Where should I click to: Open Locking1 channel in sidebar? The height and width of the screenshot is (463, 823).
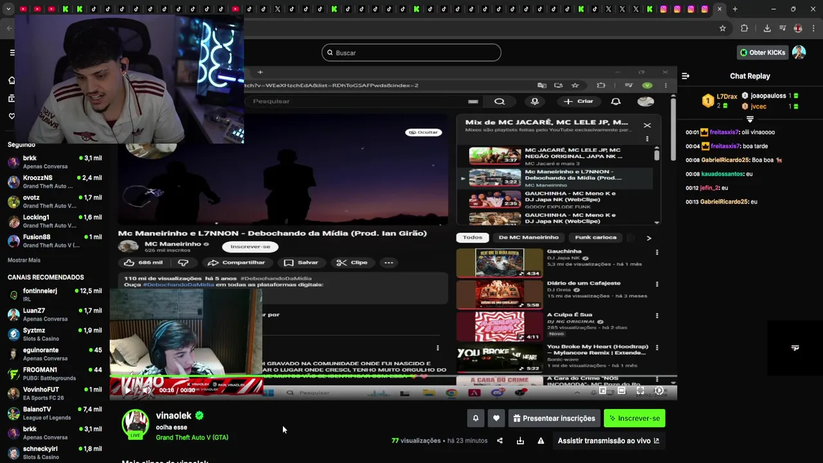click(x=54, y=221)
